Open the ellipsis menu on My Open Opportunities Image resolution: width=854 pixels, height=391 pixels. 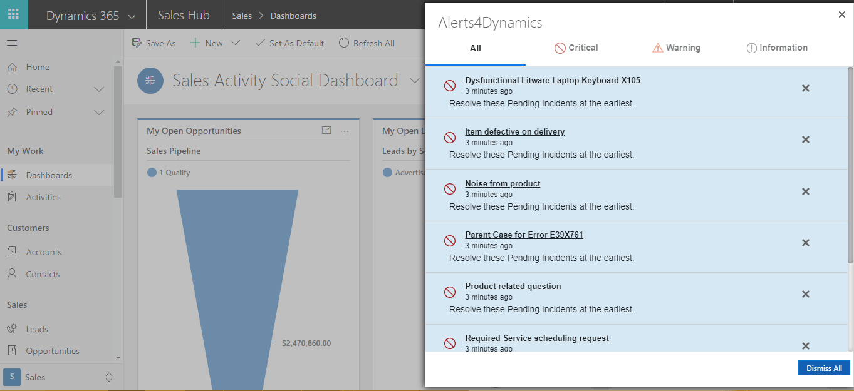pos(344,130)
